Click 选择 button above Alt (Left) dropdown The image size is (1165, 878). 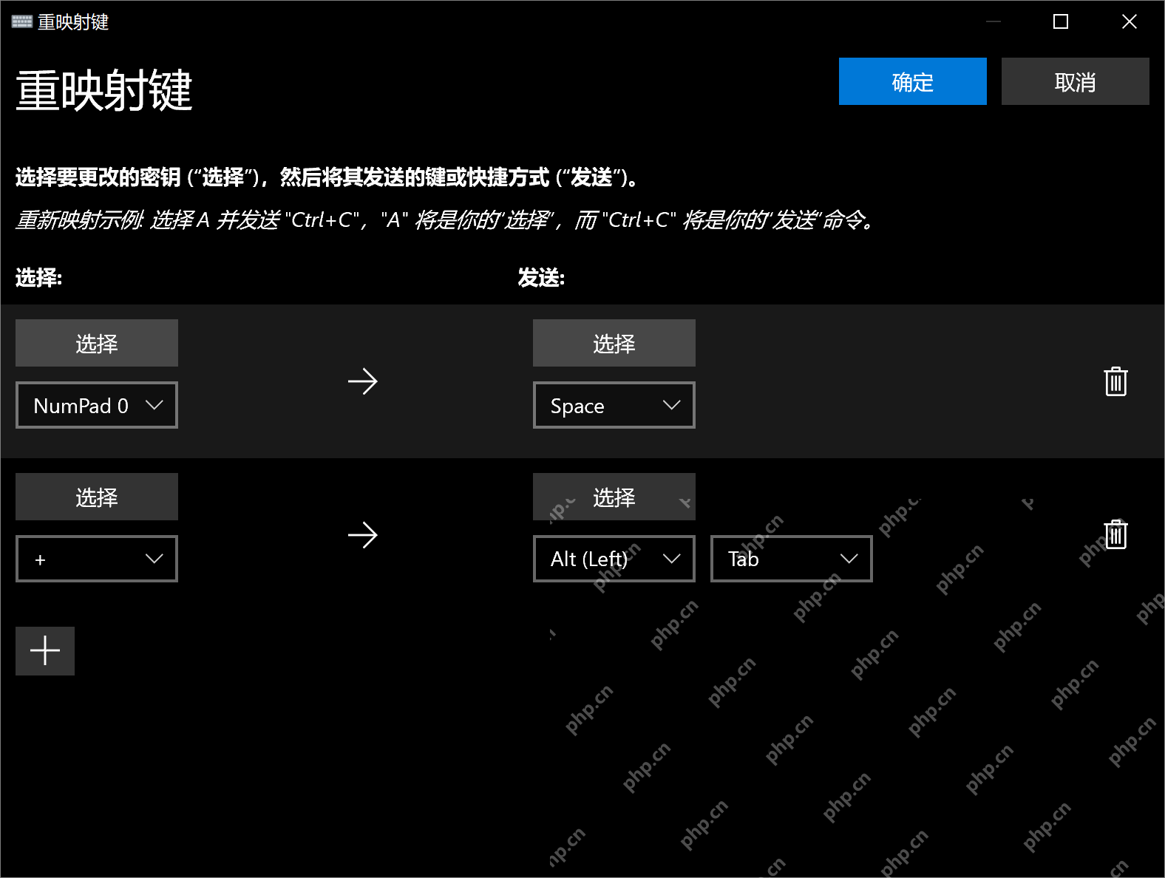pyautogui.click(x=614, y=497)
